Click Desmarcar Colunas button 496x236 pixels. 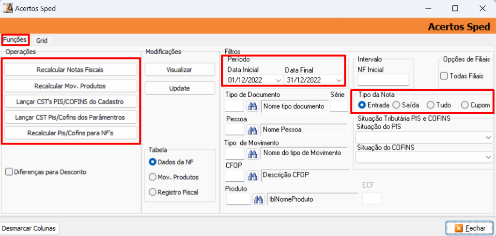coord(30,228)
